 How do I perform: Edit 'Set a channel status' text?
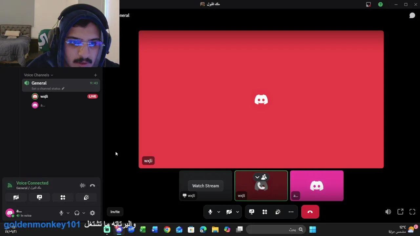point(48,88)
